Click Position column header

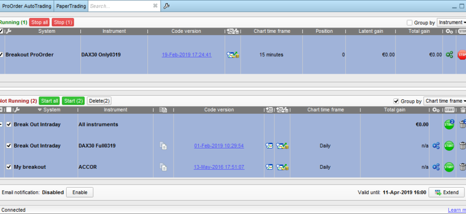coord(324,31)
